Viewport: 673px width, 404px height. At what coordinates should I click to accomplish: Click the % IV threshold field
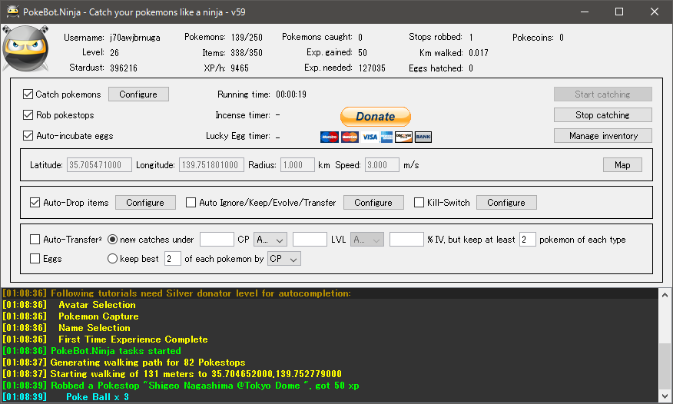click(406, 240)
